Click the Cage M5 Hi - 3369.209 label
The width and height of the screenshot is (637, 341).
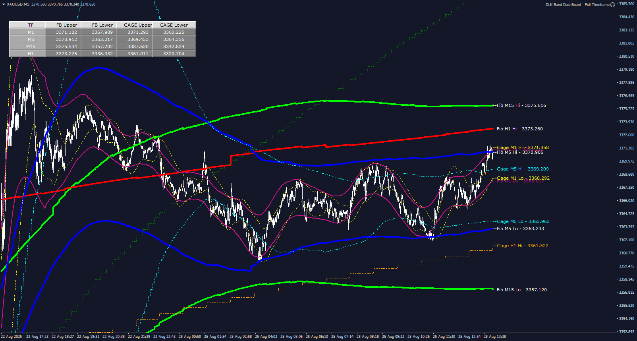coord(523,169)
